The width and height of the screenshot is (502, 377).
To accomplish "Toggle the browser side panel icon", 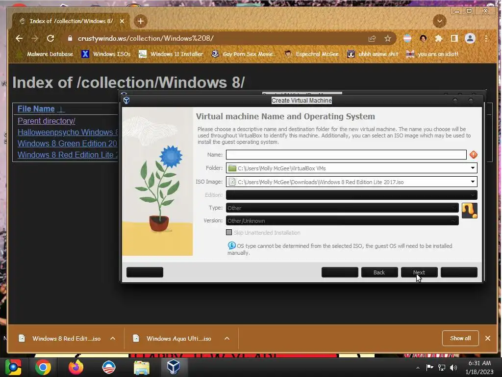I will tap(454, 38).
